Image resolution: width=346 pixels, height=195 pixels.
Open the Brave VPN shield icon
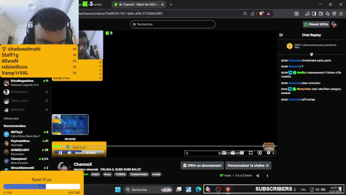(x=334, y=14)
